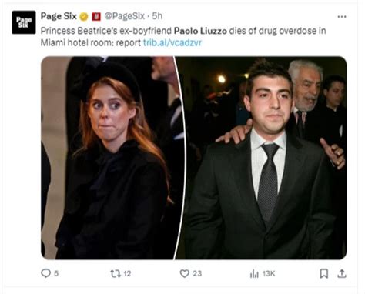Click the reply count 5
365x294 pixels.
(x=56, y=273)
